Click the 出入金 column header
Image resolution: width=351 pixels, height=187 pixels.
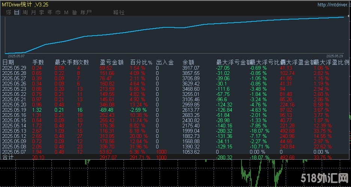click(165, 62)
